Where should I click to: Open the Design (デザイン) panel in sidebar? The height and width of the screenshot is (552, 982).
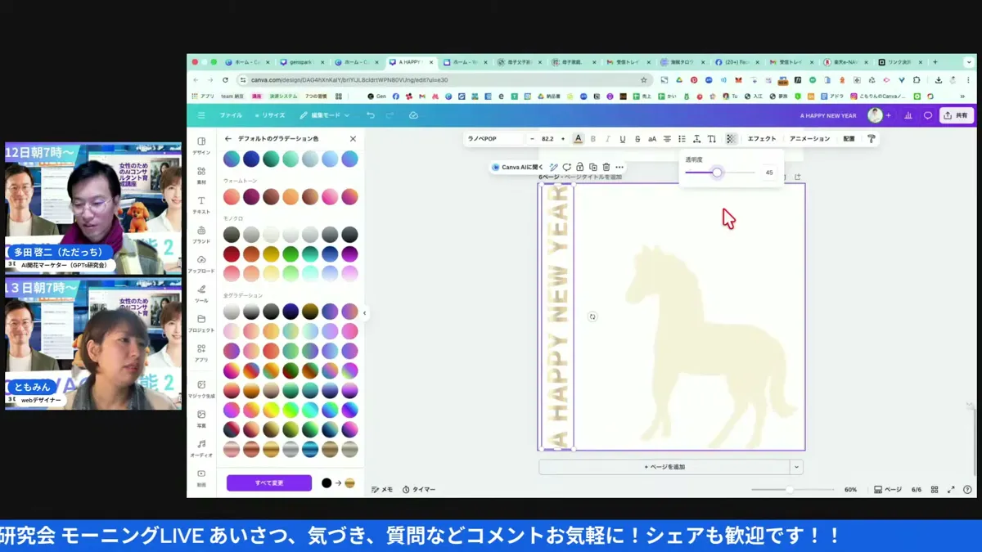pos(201,146)
